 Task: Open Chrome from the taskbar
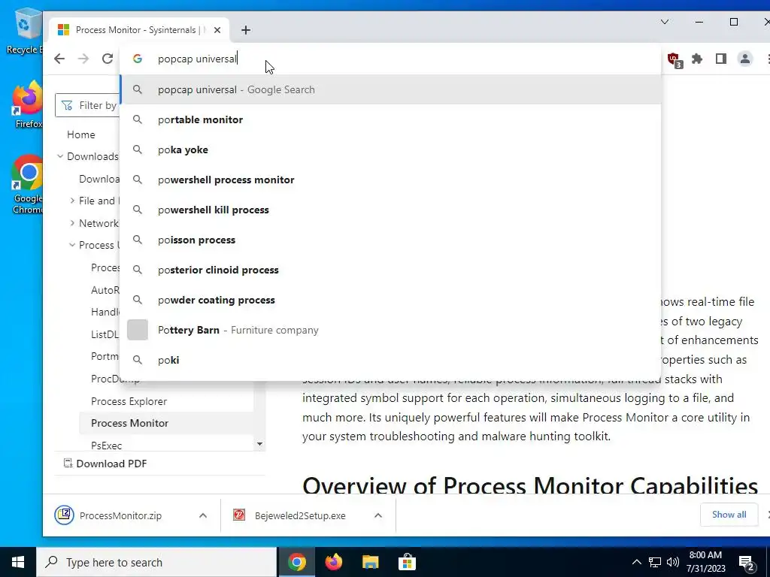tap(296, 562)
